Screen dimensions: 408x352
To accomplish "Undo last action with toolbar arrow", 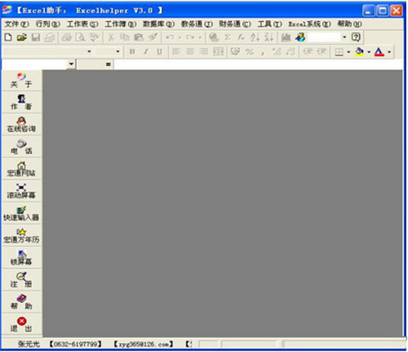I will (x=170, y=37).
